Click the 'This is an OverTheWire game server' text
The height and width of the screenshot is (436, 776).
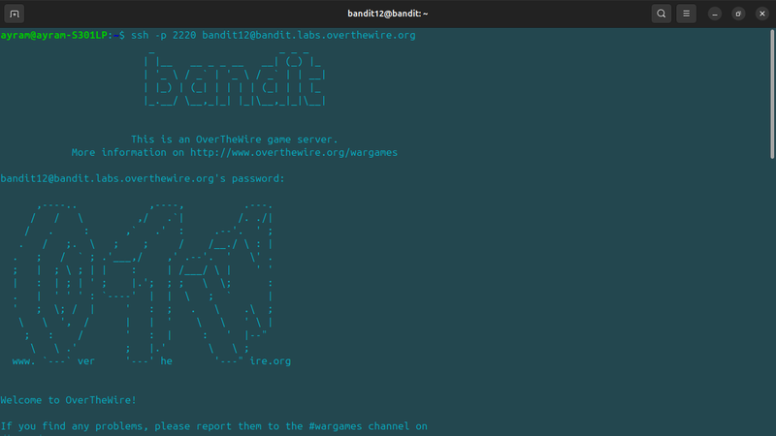click(x=234, y=139)
